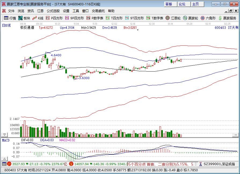
Task: Click the 3527.93 Shanghai index value
Action: click(18, 164)
